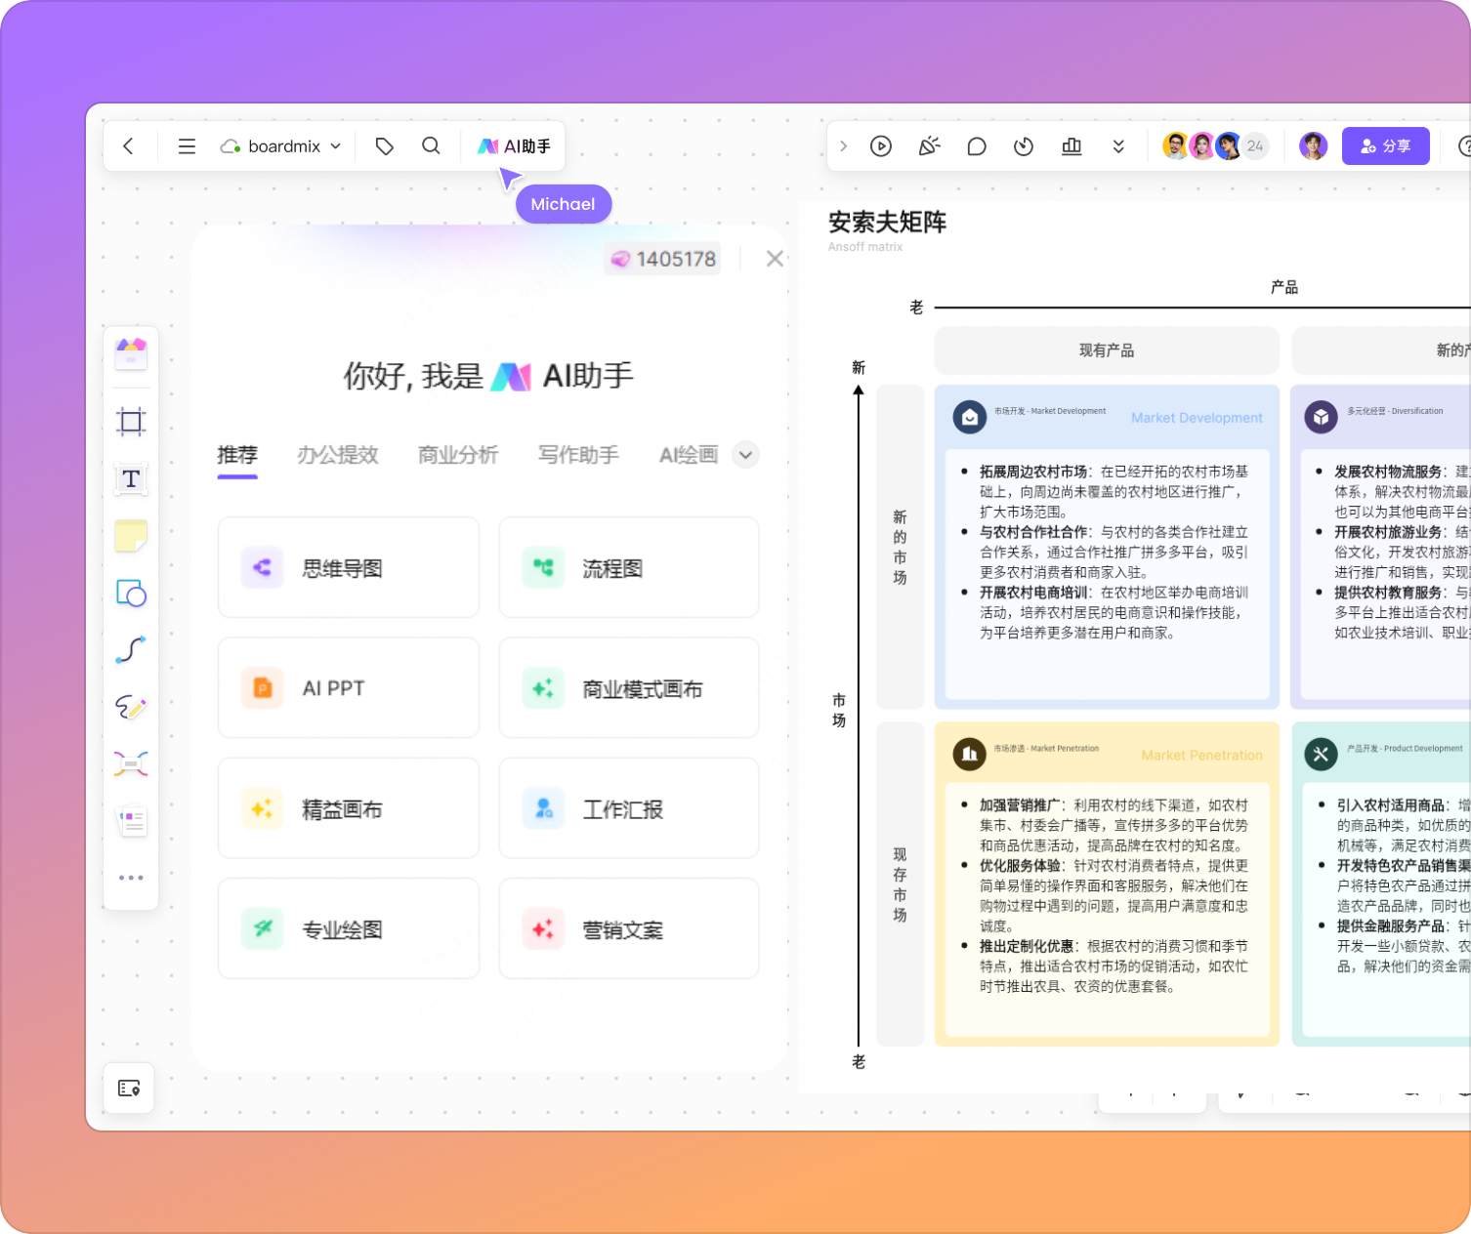Choose the AI PPT card
The image size is (1471, 1234).
pos(349,688)
